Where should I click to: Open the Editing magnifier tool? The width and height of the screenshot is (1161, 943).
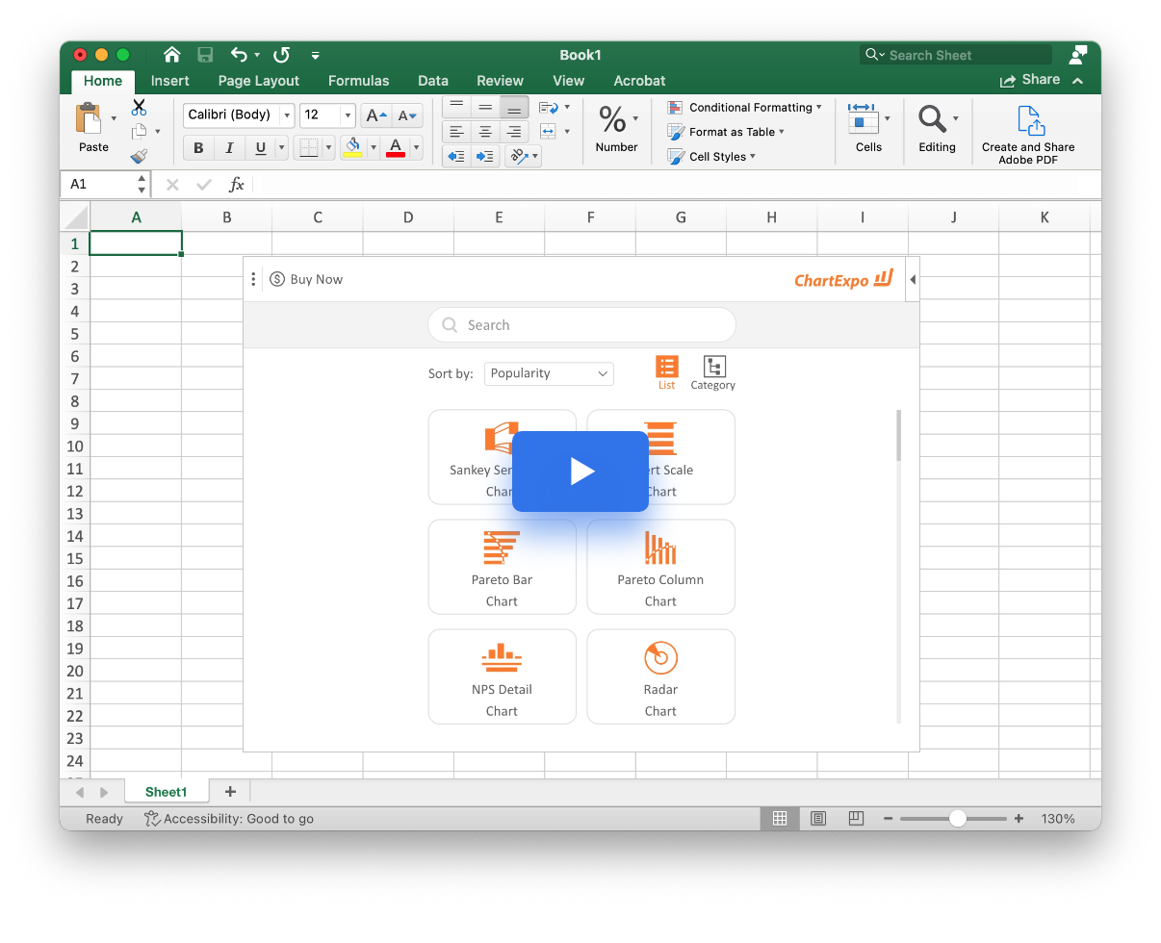(x=932, y=118)
